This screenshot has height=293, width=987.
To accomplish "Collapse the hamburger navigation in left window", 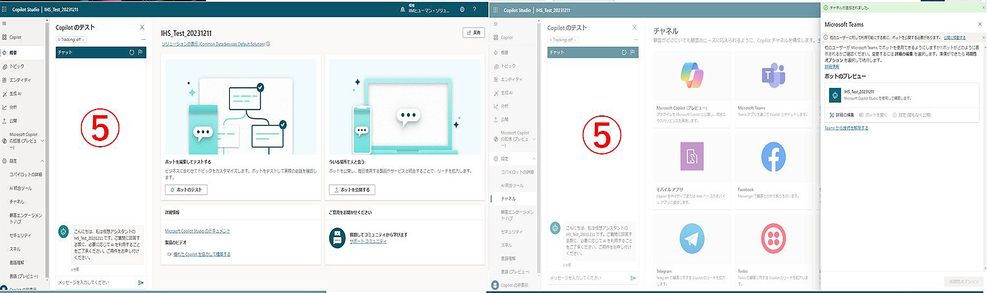I will (4, 23).
